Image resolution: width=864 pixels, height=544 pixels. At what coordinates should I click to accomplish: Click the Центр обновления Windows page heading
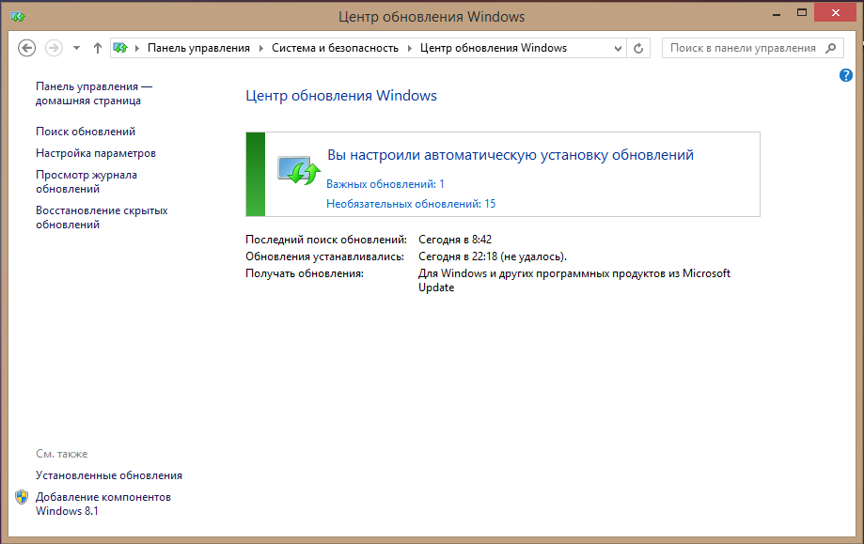coord(341,96)
